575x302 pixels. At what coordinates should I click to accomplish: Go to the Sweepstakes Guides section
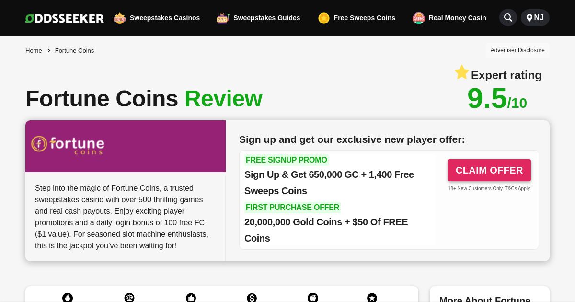266,18
